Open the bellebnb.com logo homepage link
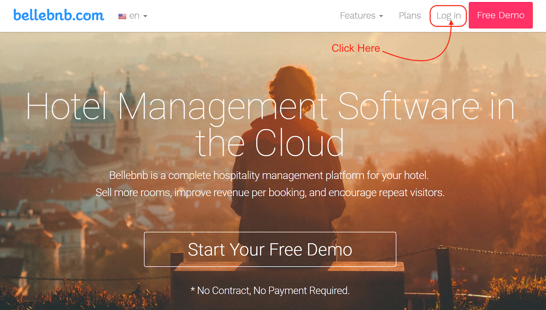The height and width of the screenshot is (310, 546). [x=59, y=15]
